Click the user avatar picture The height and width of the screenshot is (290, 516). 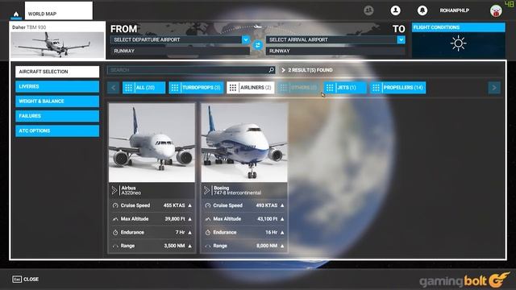pos(496,10)
